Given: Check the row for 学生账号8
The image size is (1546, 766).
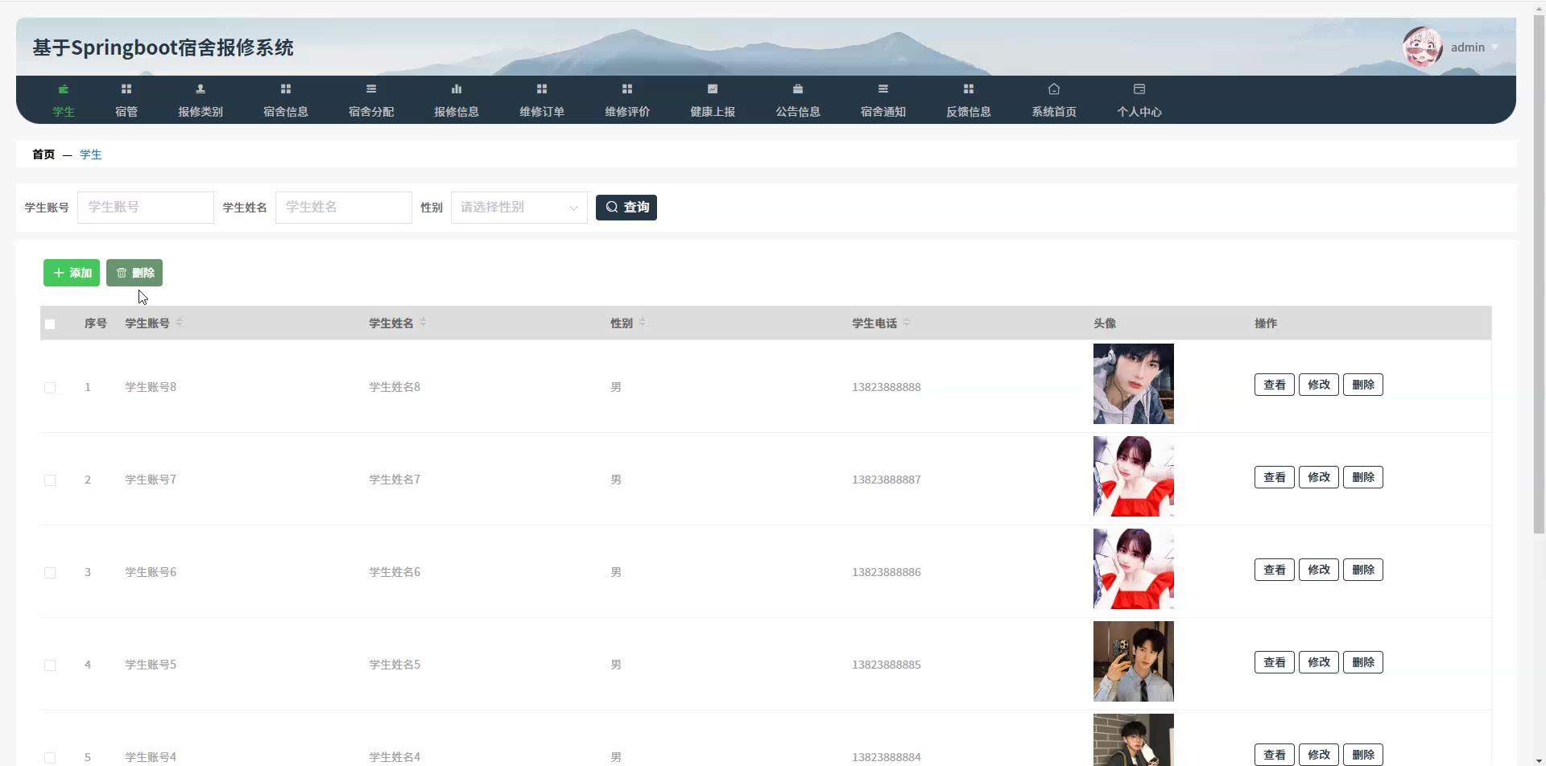Looking at the screenshot, I should coord(50,388).
